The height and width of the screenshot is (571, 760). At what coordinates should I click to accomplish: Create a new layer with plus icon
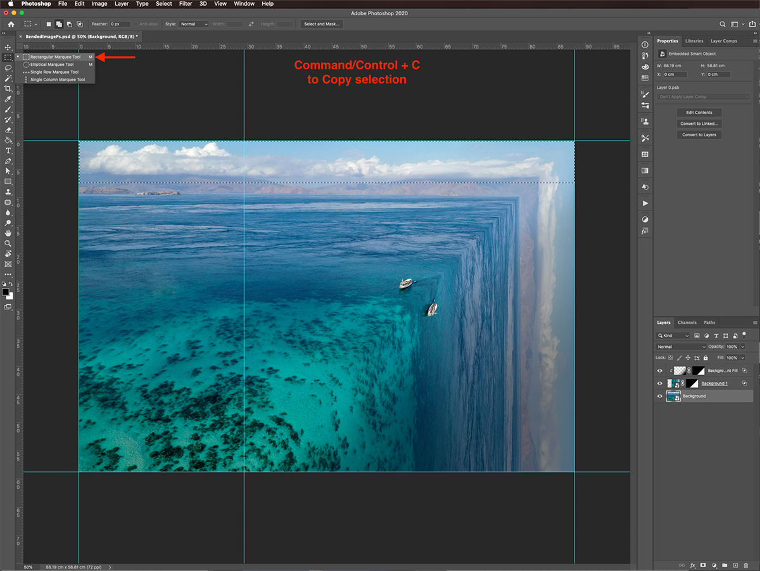tap(735, 565)
